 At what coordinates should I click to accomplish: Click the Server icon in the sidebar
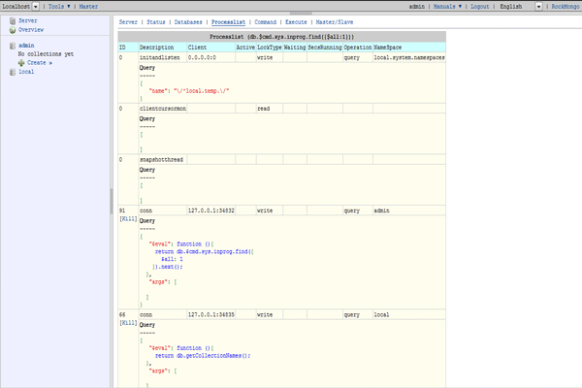(x=11, y=19)
